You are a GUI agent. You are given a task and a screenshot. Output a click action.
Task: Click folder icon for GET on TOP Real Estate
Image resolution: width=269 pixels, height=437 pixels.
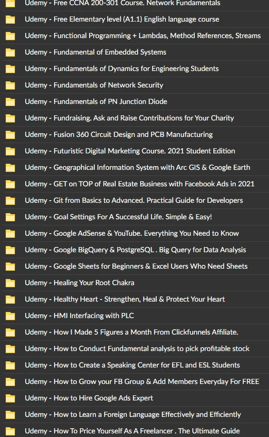pyautogui.click(x=10, y=184)
